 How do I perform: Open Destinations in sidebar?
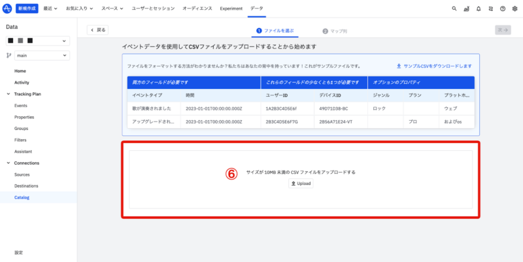point(26,186)
